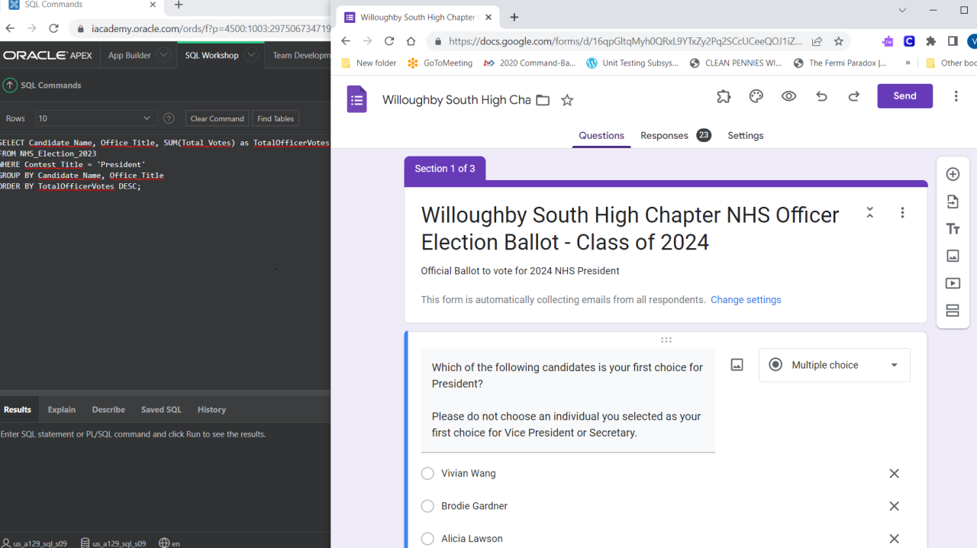Select Alicia Lawson radio option

tap(427, 539)
